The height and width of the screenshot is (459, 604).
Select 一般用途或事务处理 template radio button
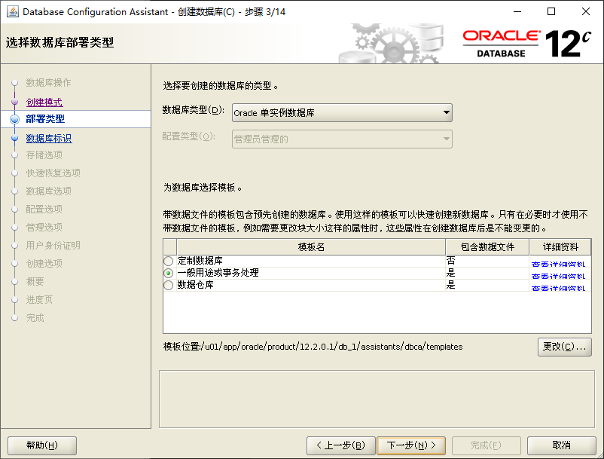point(169,274)
